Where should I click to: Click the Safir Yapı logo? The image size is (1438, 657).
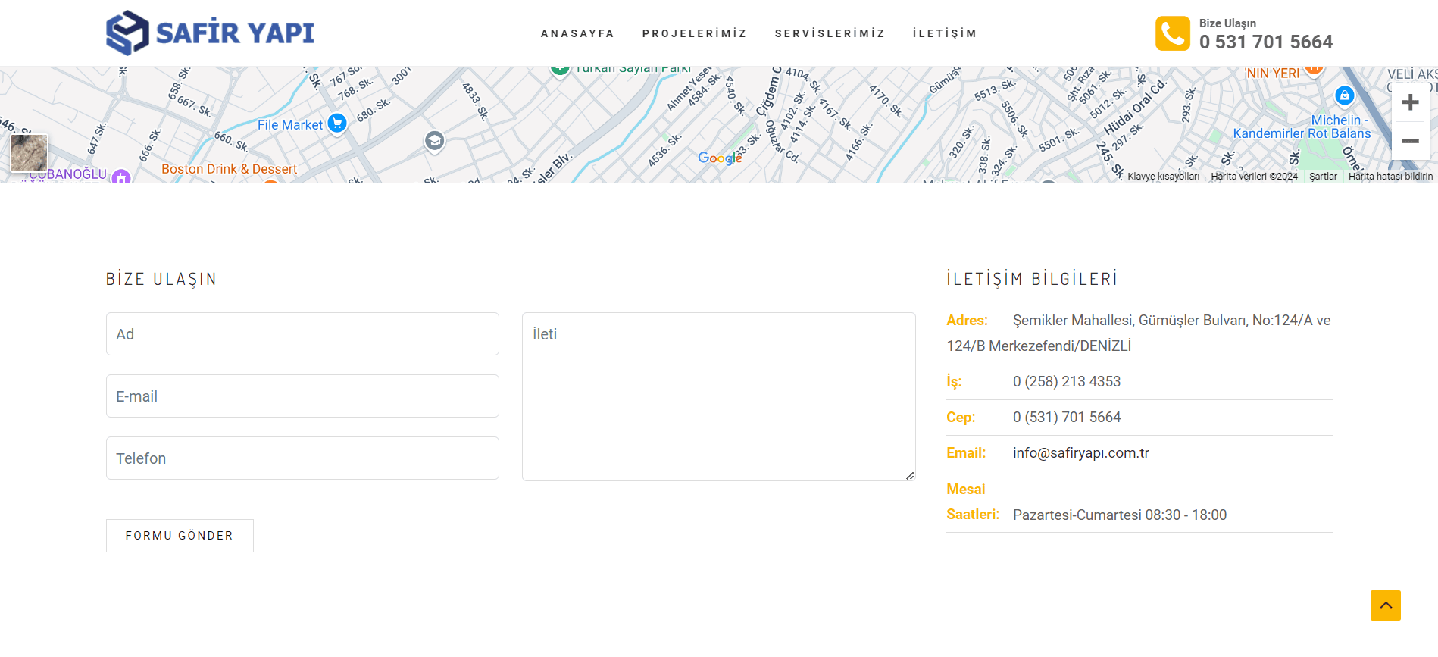pos(210,33)
